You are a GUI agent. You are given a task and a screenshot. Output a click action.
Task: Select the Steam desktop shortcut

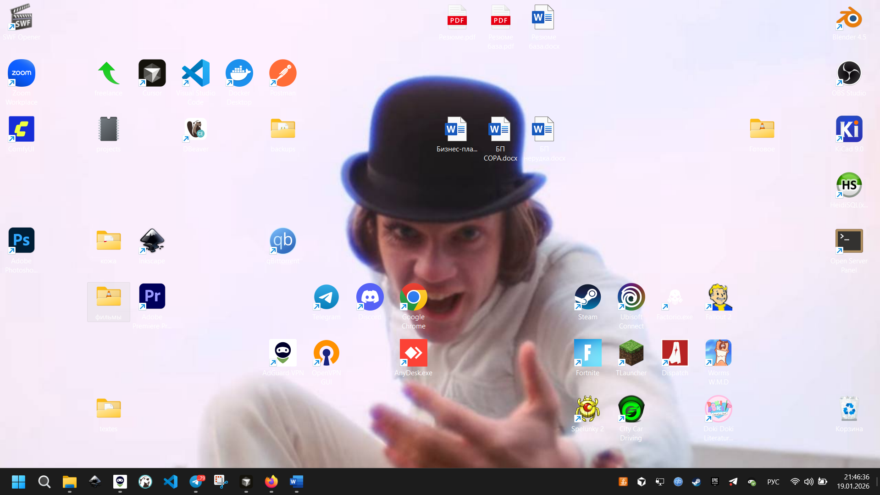pos(587,297)
